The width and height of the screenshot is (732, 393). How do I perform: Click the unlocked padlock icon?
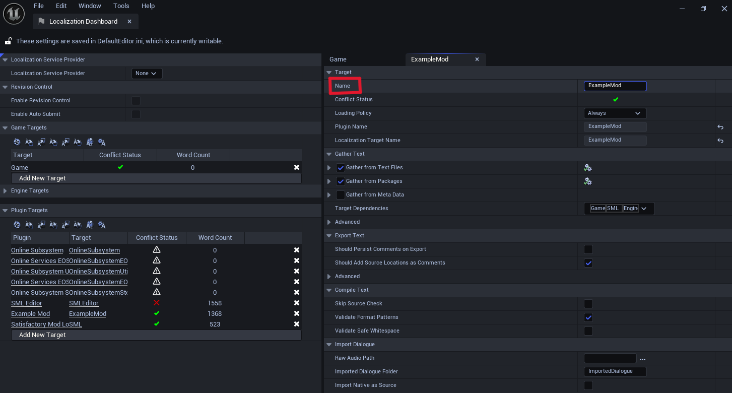(8, 41)
